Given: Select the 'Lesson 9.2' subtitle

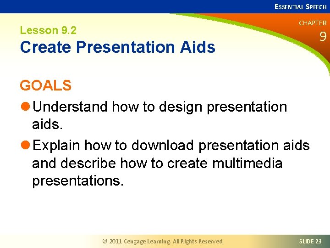Looking at the screenshot, I should tap(48, 30).
